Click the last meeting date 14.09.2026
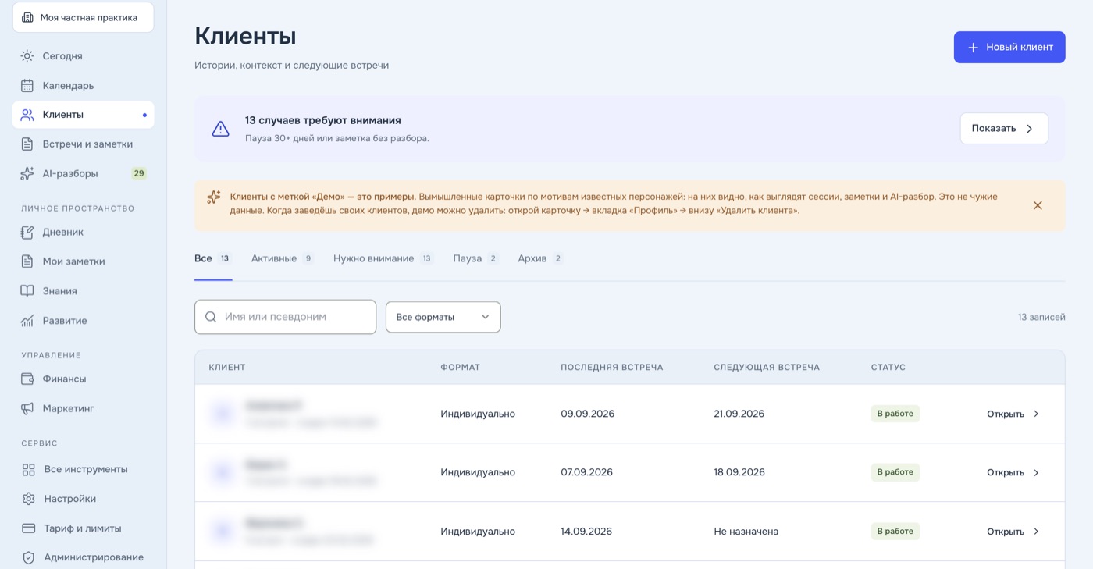 [x=586, y=532]
